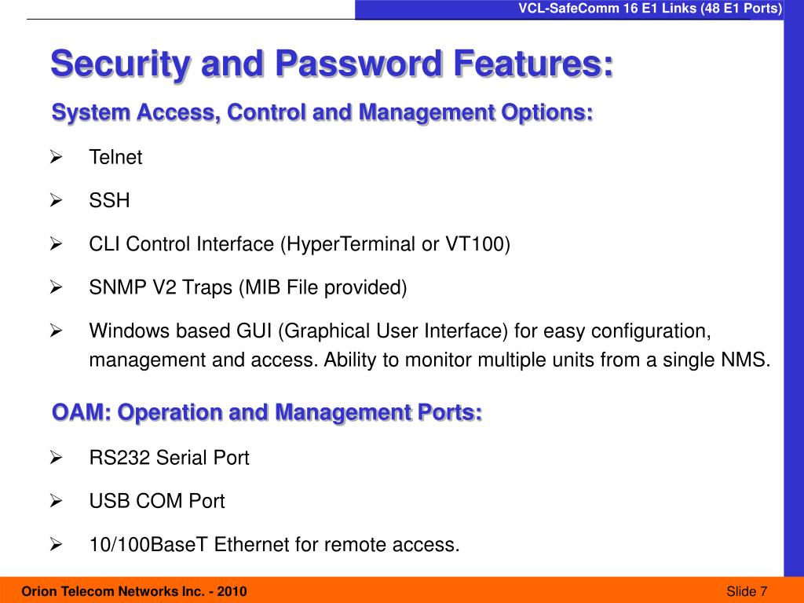The height and width of the screenshot is (603, 804).
Task: Select the Telnet list item text
Action: [115, 157]
